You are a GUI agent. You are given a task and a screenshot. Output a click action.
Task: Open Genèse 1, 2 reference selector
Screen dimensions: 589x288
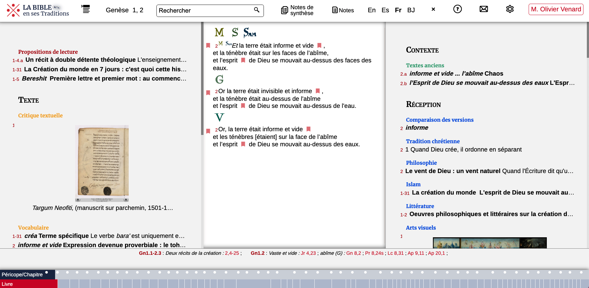124,10
